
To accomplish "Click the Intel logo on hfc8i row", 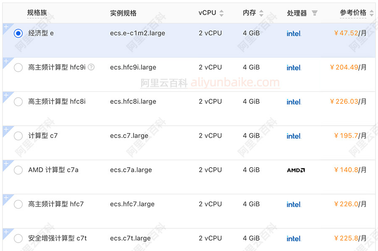I will (293, 102).
